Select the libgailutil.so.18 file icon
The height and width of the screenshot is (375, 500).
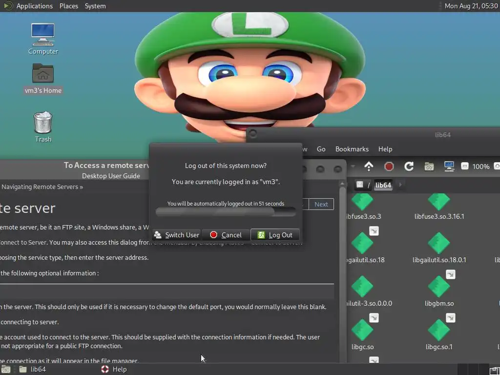tap(362, 243)
